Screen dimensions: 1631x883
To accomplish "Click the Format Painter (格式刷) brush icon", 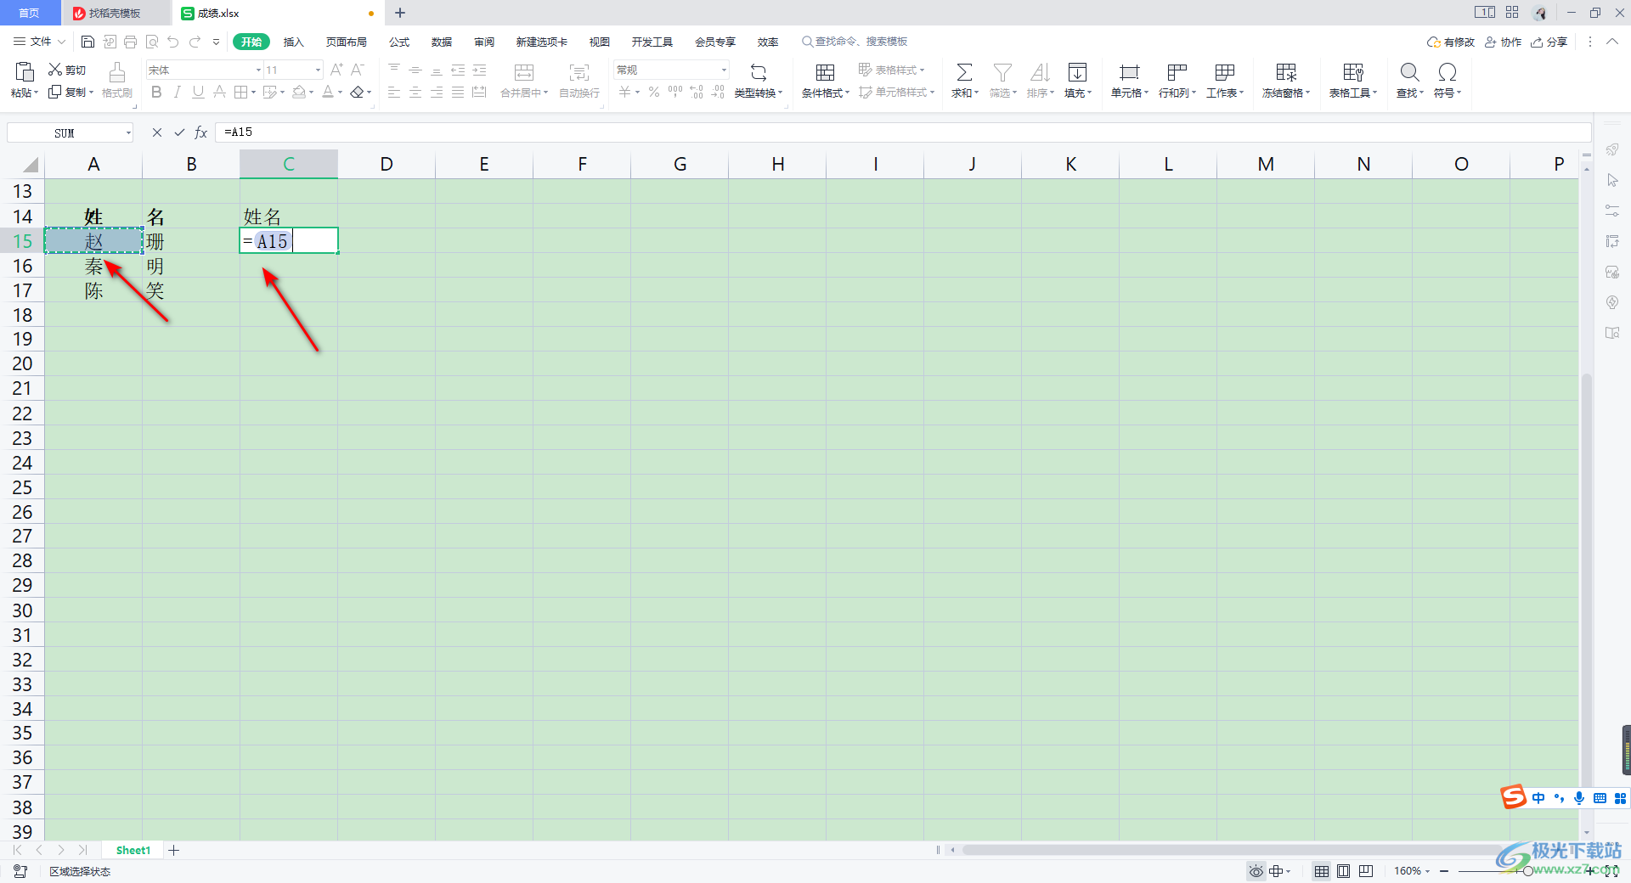I will coord(117,71).
